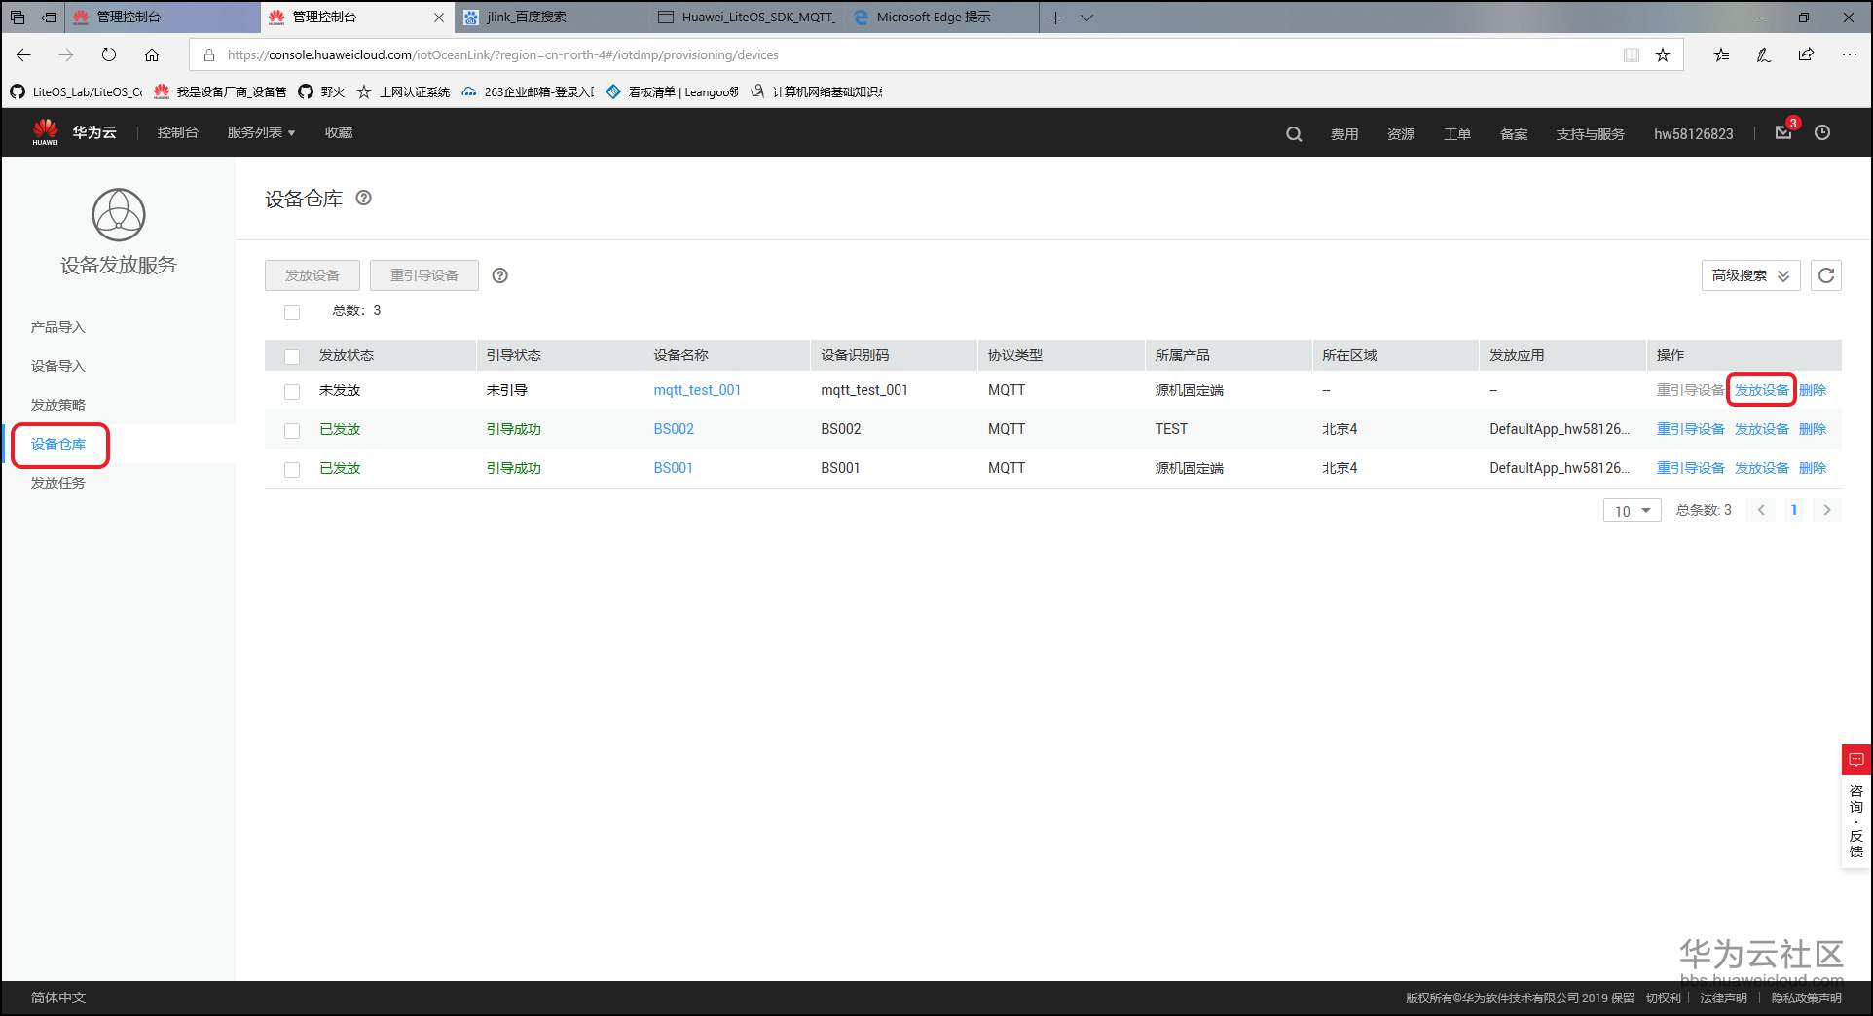
Task: Check the mqtt_test_001 row checkbox
Action: point(292,391)
